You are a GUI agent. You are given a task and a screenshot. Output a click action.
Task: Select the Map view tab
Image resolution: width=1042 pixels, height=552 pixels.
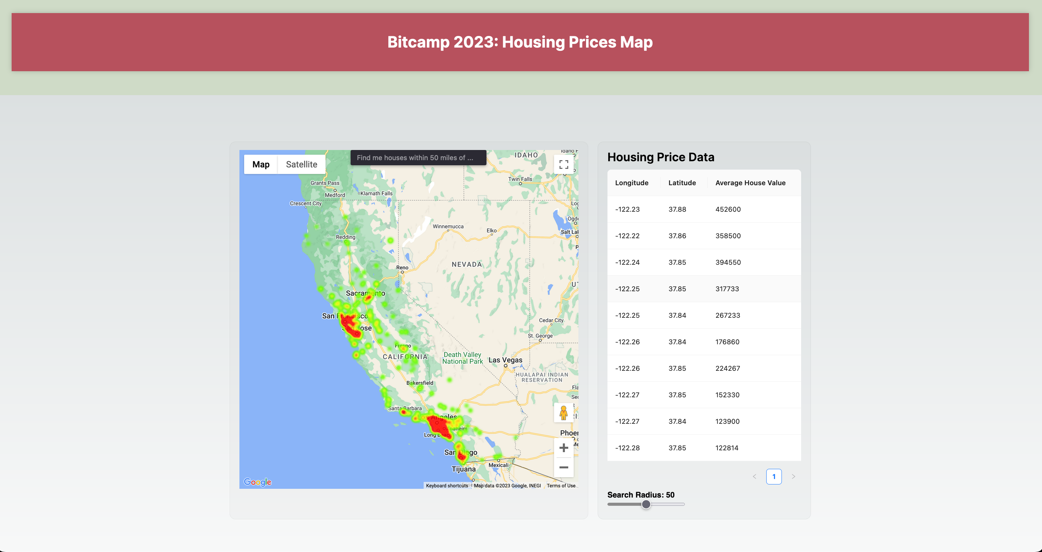261,164
